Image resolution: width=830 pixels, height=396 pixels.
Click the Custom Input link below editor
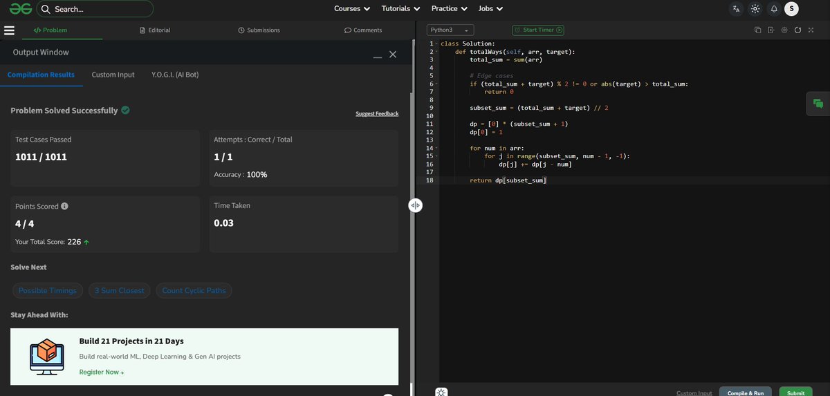pos(694,393)
